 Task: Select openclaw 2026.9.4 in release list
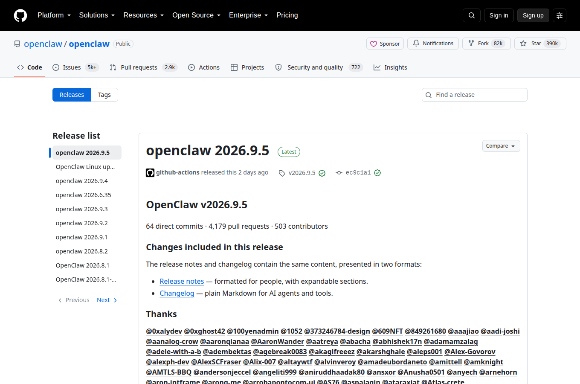tap(87, 181)
